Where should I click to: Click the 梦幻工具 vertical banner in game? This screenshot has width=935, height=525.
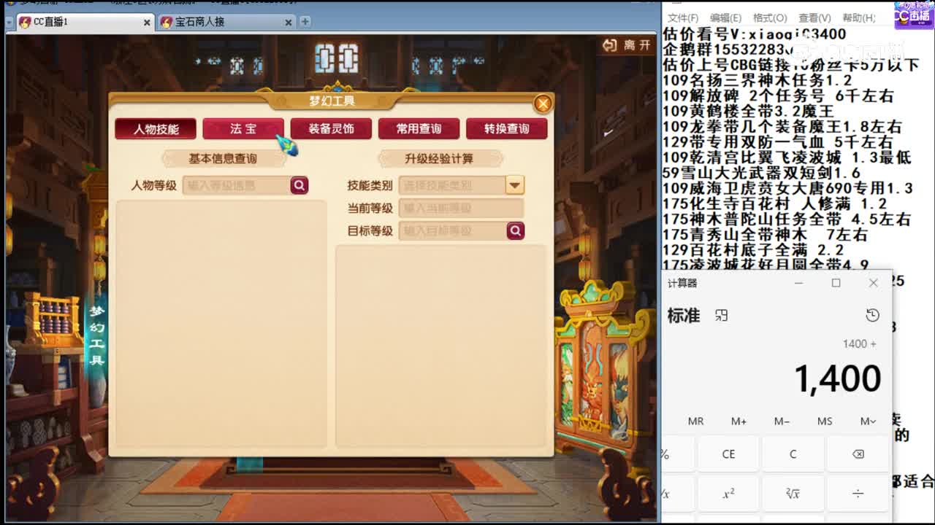[x=96, y=335]
